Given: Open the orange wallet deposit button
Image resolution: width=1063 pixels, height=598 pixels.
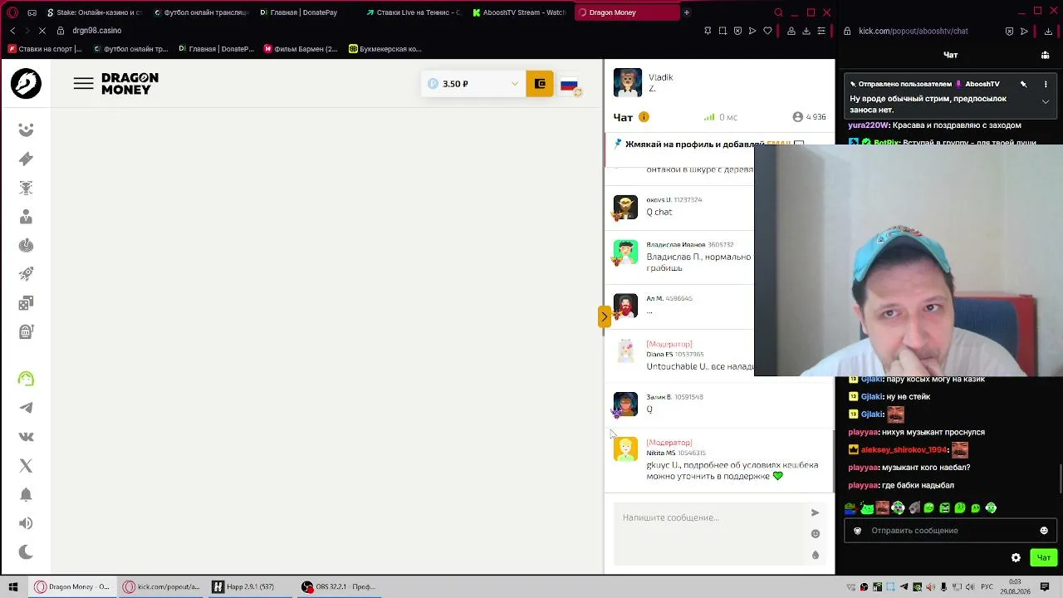Looking at the screenshot, I should (540, 84).
